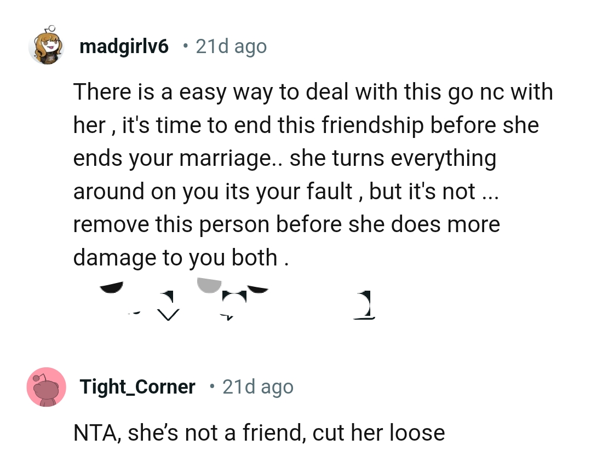The width and height of the screenshot is (591, 462).
Task: Click madgirlv6's avatar thumbnail
Action: [x=47, y=46]
